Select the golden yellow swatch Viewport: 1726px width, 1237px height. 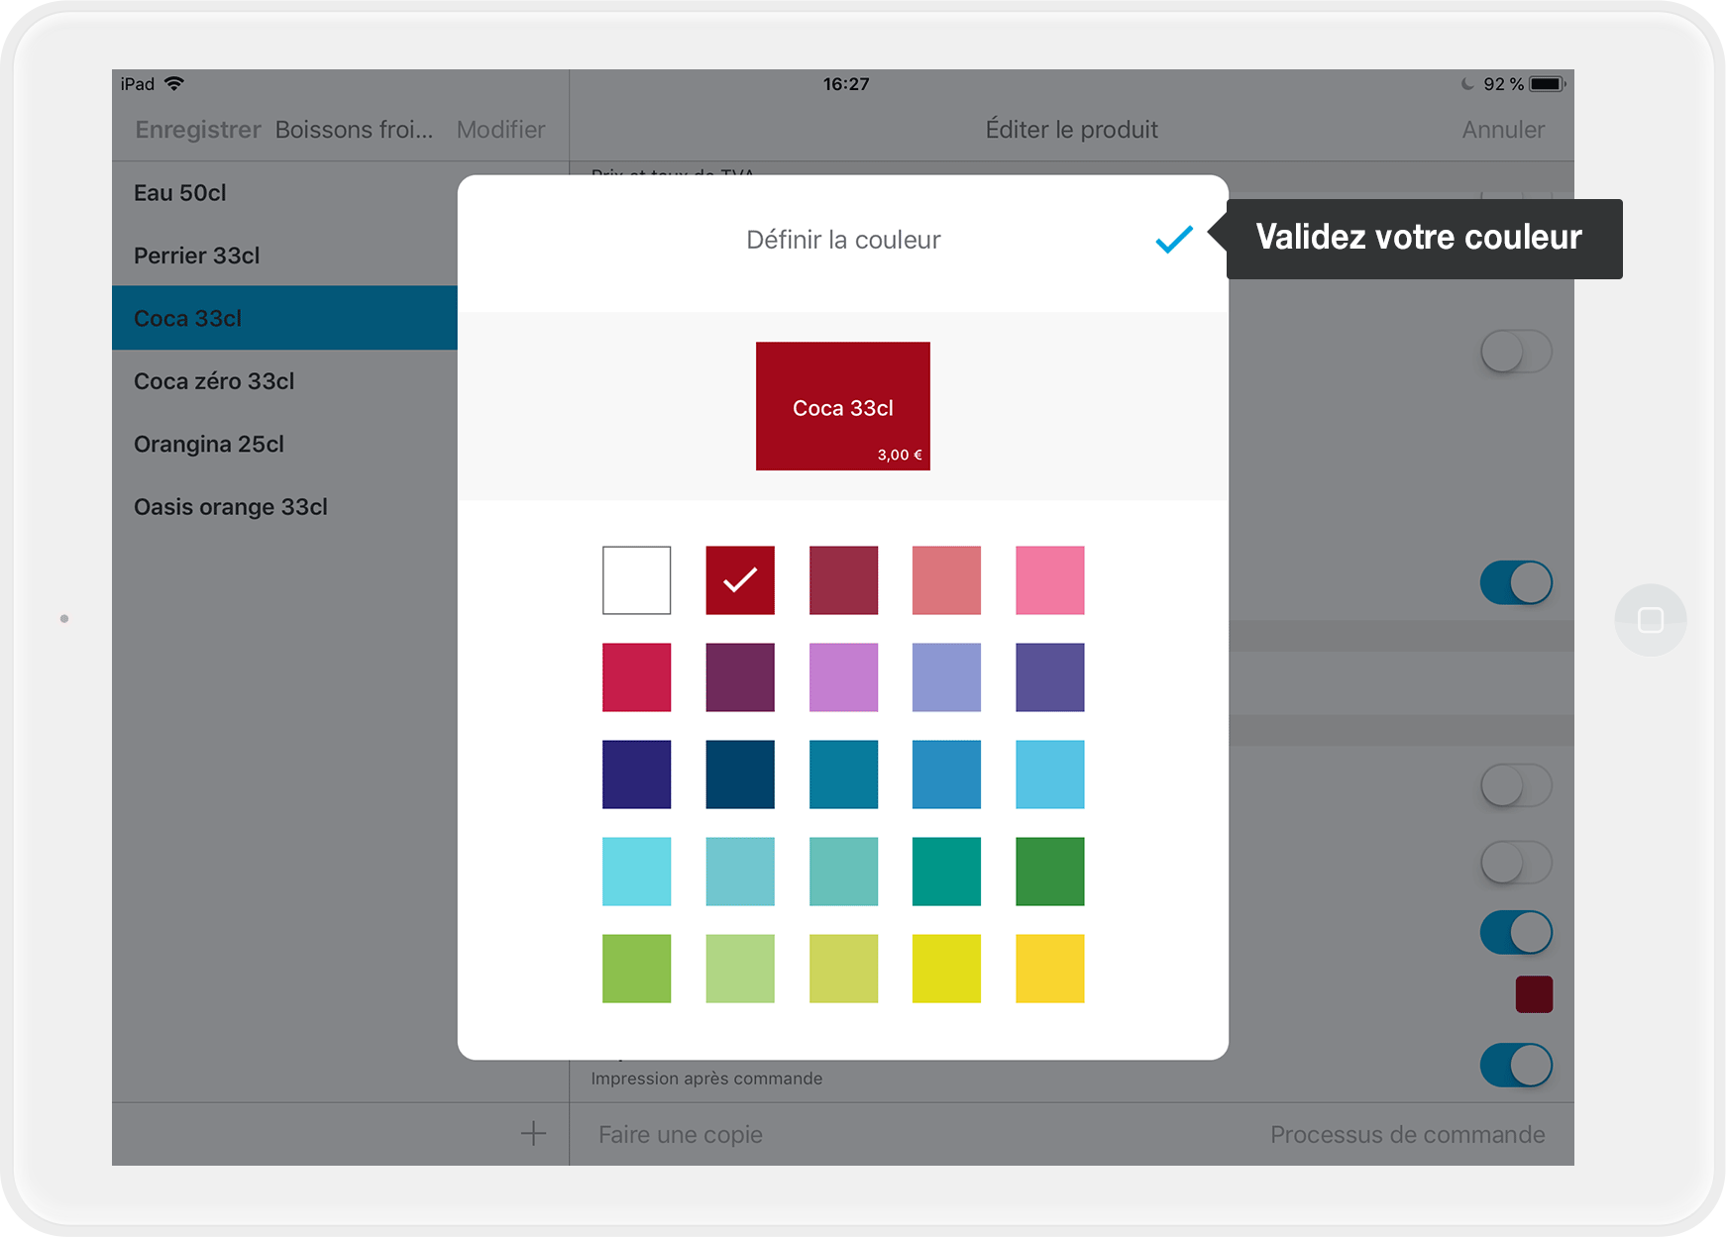pos(1050,969)
